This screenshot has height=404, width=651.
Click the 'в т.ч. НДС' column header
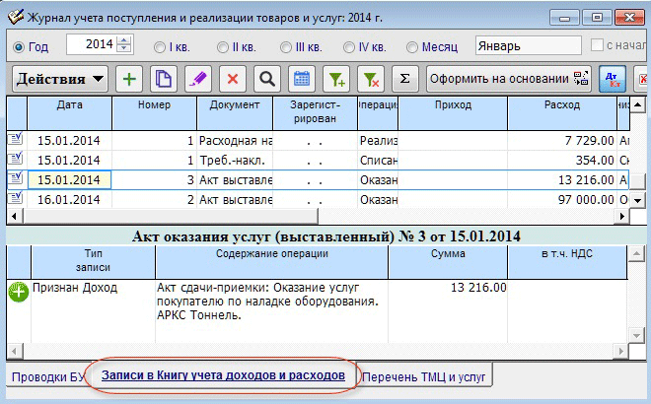567,262
